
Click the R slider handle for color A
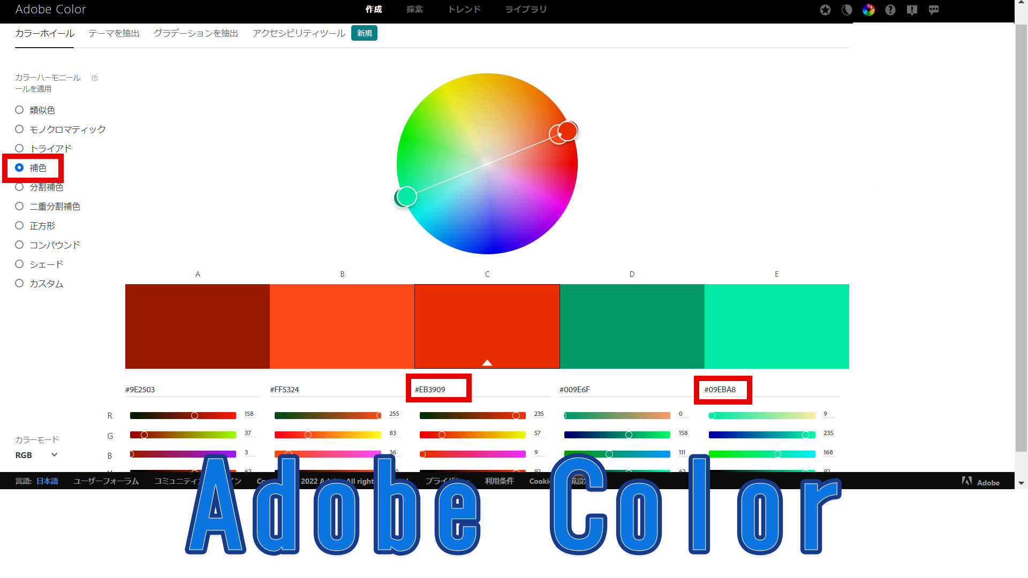[x=194, y=416]
